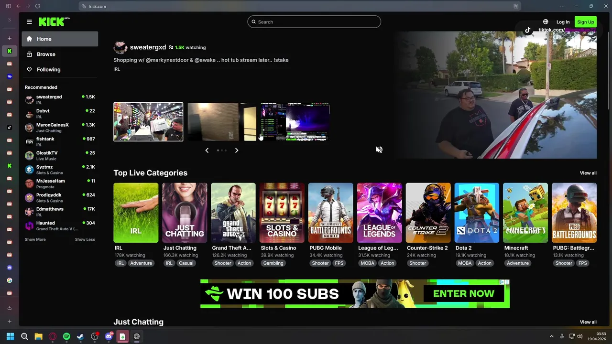612x344 pixels.
Task: Open Steam from the Windows taskbar
Action: pos(80,336)
